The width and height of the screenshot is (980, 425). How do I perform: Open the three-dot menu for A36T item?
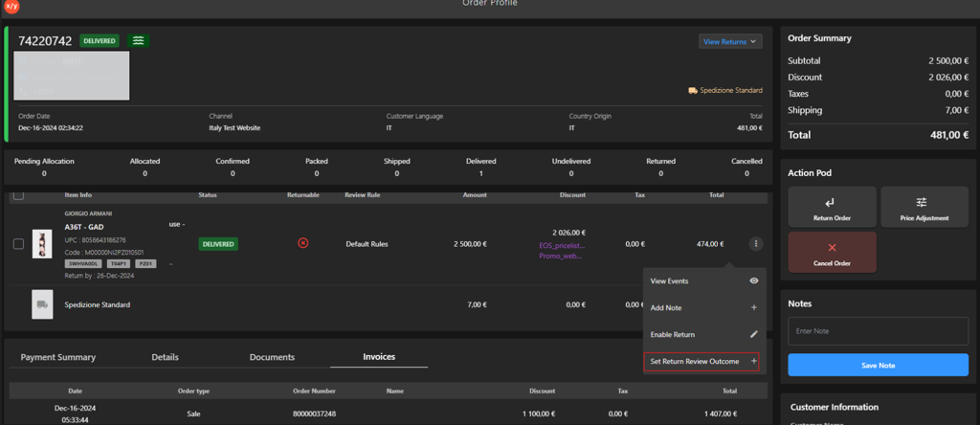point(756,244)
